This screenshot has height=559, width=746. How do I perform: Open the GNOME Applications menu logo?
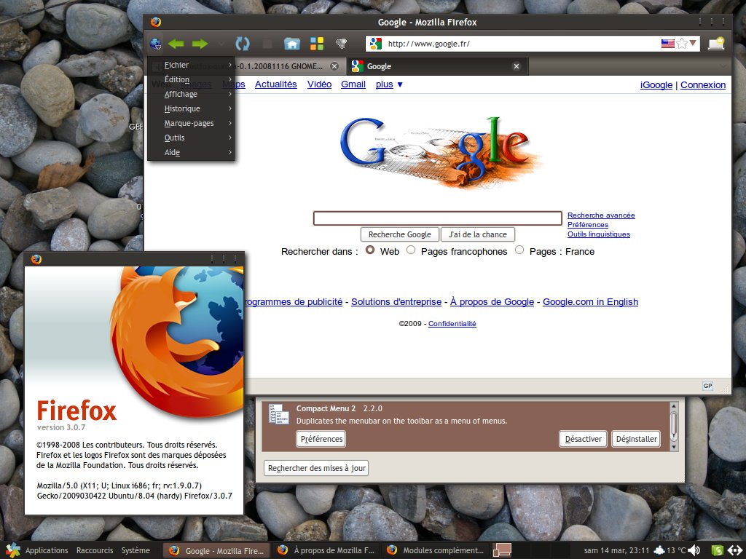coord(13,550)
